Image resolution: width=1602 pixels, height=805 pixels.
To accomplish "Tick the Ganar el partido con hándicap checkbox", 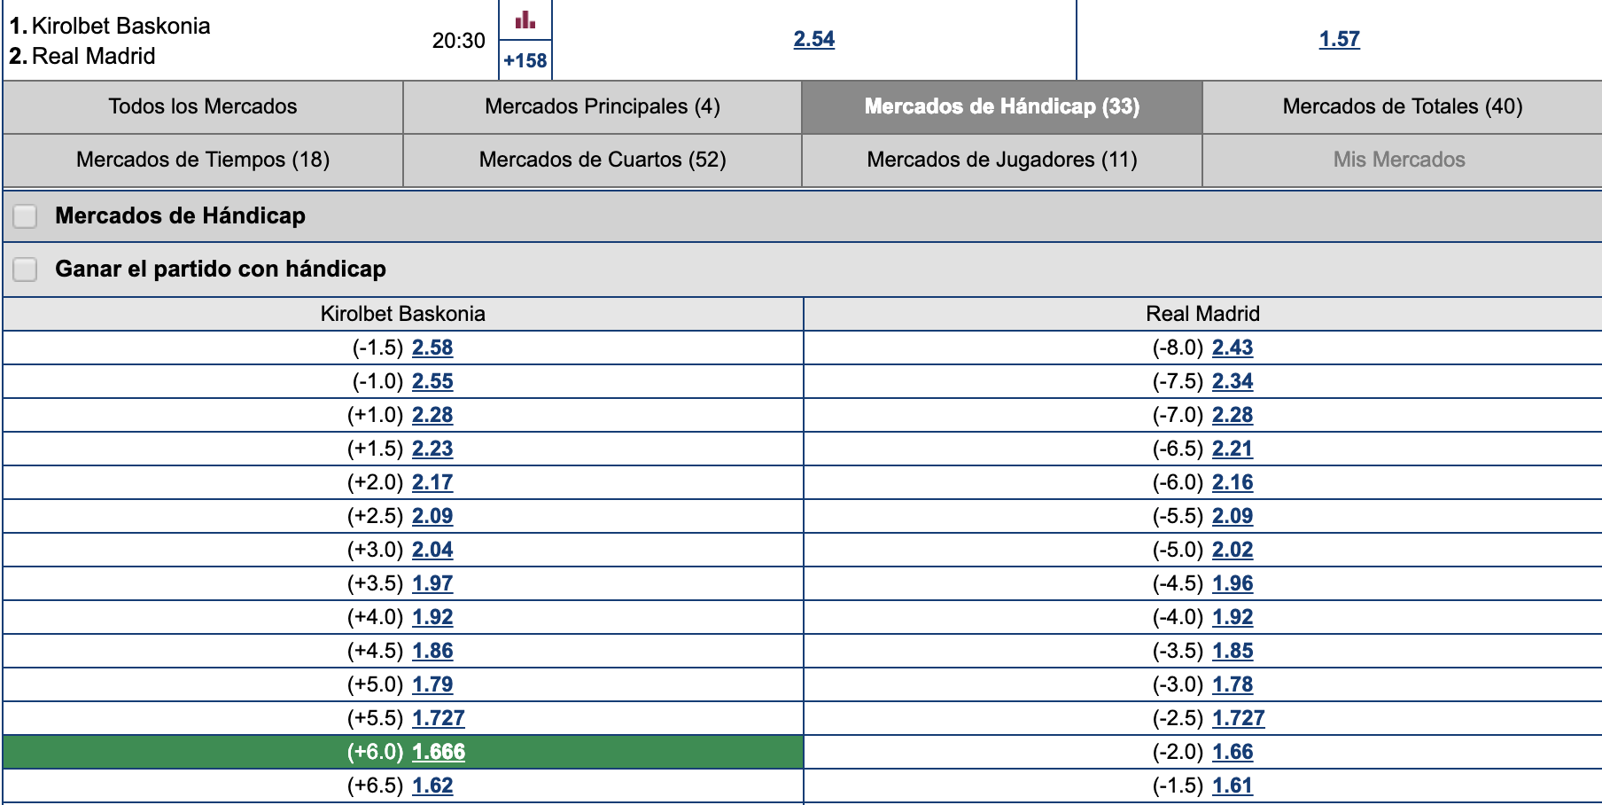I will 25,269.
